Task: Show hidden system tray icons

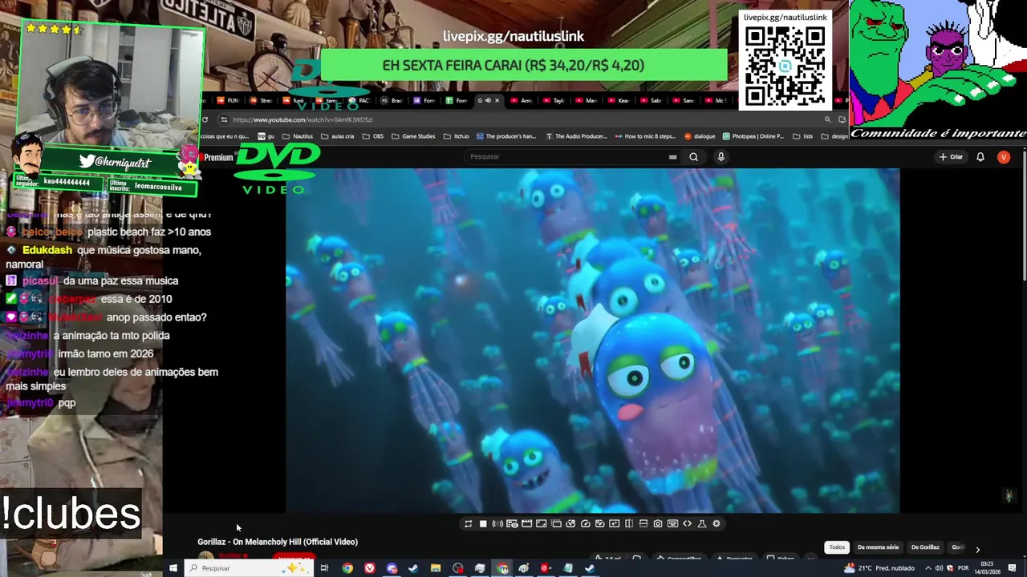Action: pos(929,568)
